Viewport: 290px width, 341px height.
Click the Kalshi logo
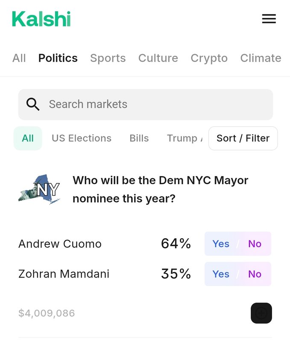pyautogui.click(x=41, y=19)
